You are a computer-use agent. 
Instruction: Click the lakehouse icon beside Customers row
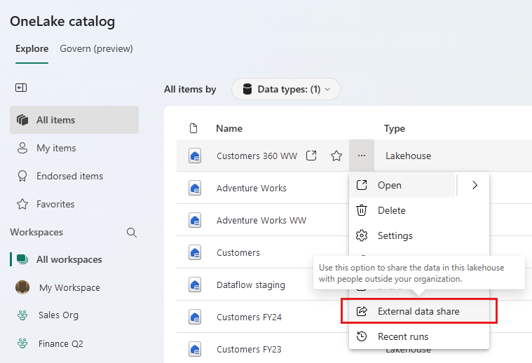[x=195, y=252]
